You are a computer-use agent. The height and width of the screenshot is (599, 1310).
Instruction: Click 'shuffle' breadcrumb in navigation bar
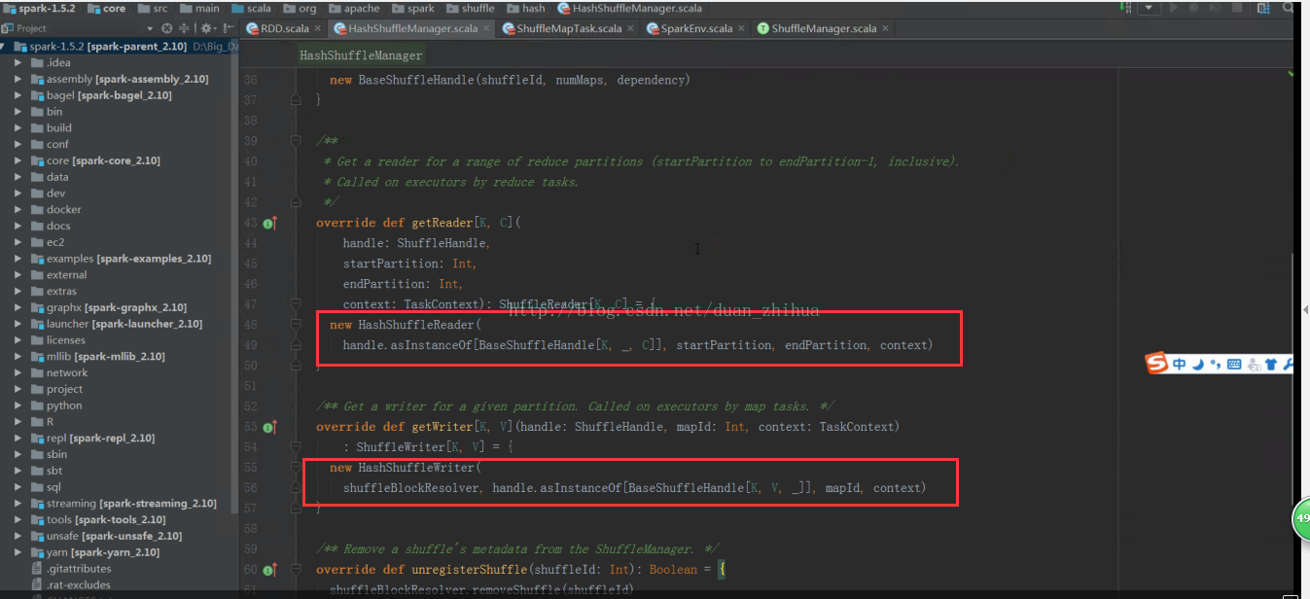point(471,8)
